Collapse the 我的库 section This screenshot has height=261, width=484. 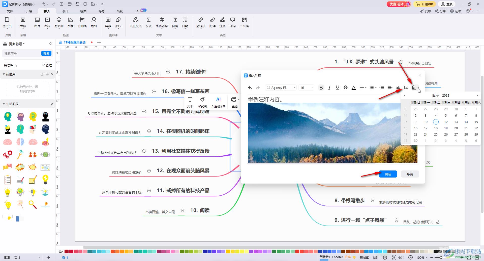pos(4,74)
